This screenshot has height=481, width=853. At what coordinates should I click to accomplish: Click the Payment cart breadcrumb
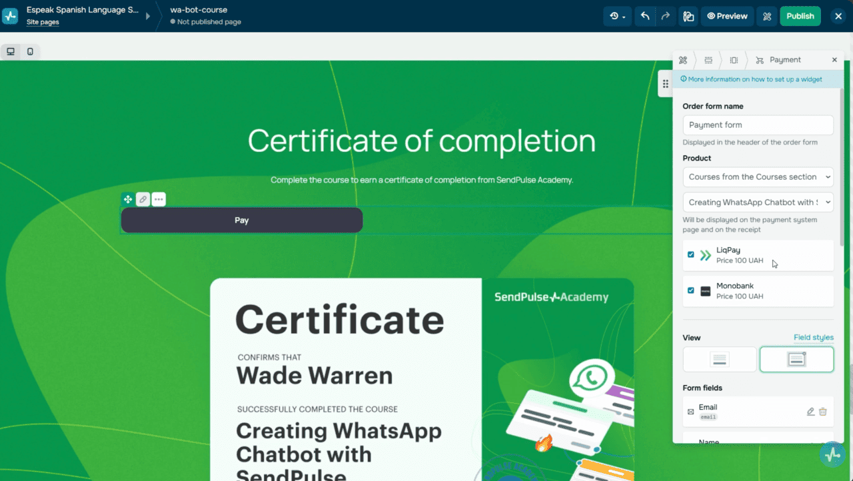[x=778, y=60]
